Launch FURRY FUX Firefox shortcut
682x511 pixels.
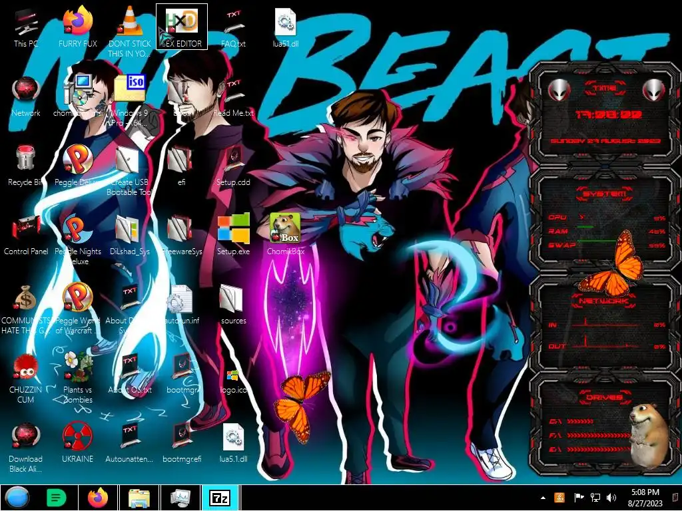point(77,27)
